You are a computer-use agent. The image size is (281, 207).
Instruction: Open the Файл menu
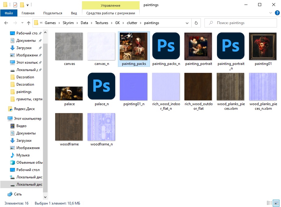pyautogui.click(x=9, y=13)
